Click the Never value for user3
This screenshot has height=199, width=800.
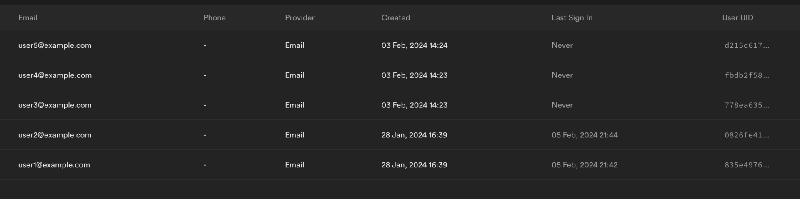[x=562, y=105]
